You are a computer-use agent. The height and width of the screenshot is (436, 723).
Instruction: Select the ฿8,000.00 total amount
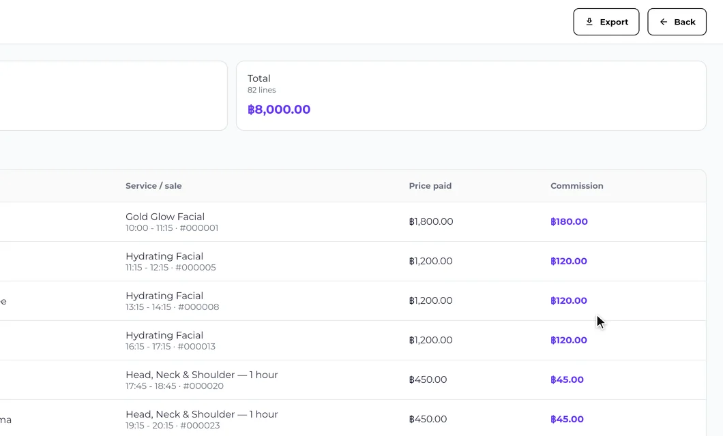[x=279, y=110]
